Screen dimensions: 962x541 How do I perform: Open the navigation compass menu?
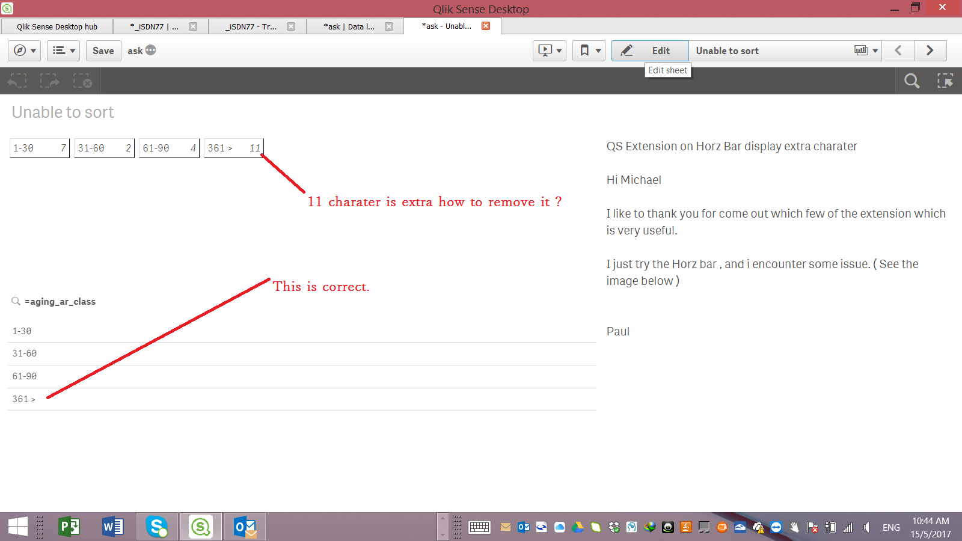click(x=24, y=50)
